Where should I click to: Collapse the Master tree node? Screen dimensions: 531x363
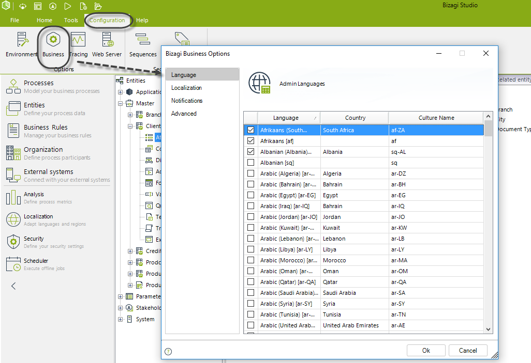pyautogui.click(x=120, y=103)
